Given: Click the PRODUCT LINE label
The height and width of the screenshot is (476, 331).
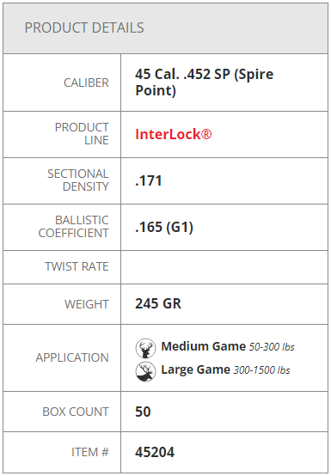Looking at the screenshot, I should [82, 133].
